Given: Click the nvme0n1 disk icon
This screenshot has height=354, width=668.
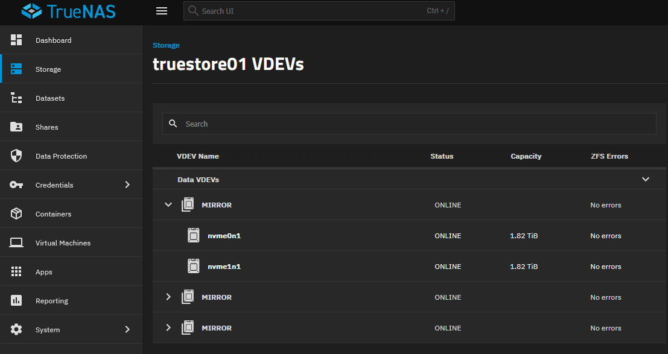Looking at the screenshot, I should tap(194, 235).
